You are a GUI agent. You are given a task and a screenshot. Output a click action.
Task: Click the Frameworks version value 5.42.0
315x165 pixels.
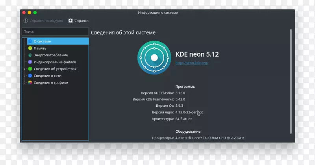(180, 99)
